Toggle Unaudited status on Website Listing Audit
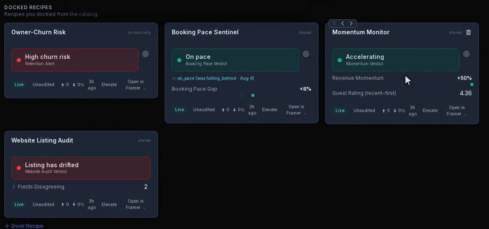The image size is (489, 229). point(43,204)
